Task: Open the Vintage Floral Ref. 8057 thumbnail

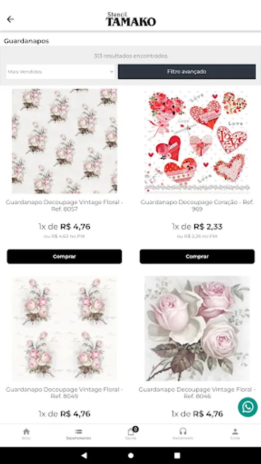Action: coord(64,141)
